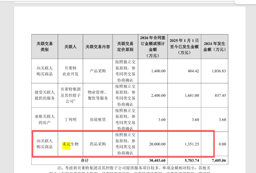Screen dimensions: 256x173
Task: Click the 837.45 amount
Action: (x=220, y=95)
